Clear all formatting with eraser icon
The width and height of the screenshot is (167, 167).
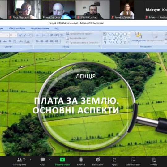click(x=30, y=35)
